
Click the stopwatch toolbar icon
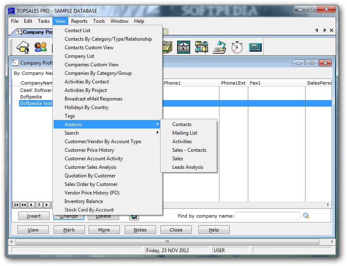(237, 47)
